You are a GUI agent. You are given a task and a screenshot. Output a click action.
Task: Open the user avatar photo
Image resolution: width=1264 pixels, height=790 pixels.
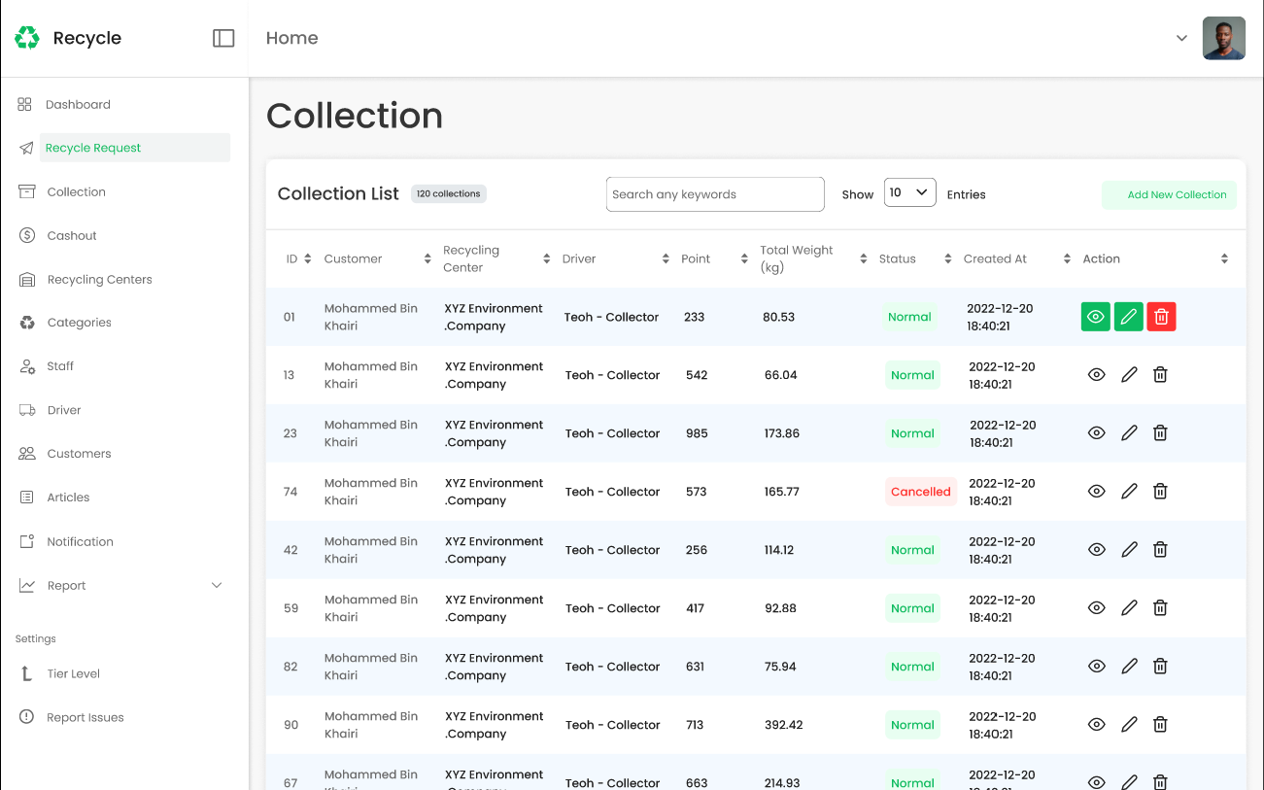point(1224,38)
